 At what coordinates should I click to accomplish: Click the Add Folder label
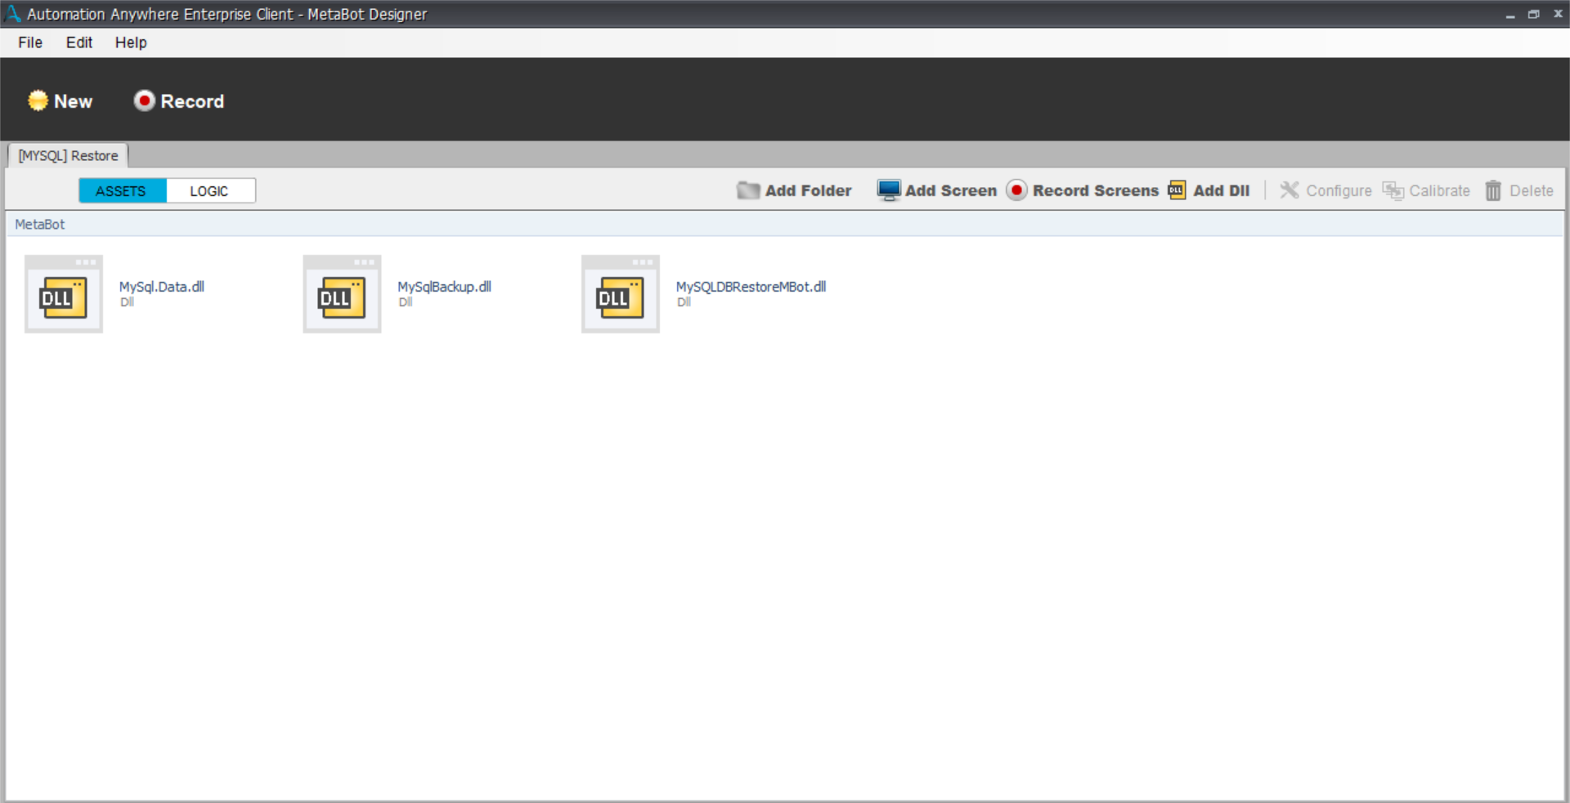click(x=808, y=190)
